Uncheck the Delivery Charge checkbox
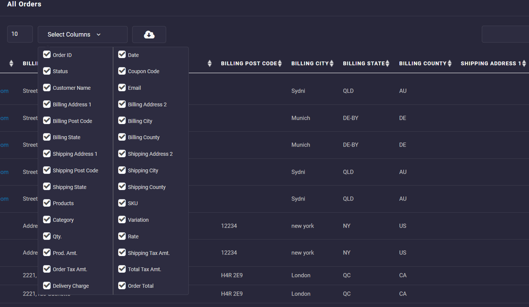 coord(47,286)
